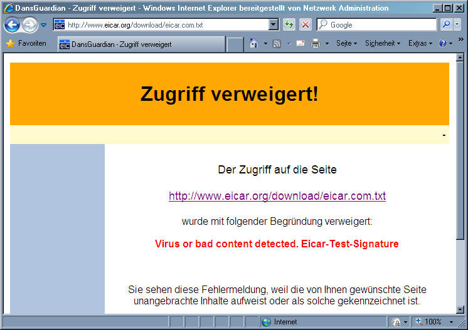Click the search magnifier button
This screenshot has width=468, height=330.
click(x=445, y=25)
